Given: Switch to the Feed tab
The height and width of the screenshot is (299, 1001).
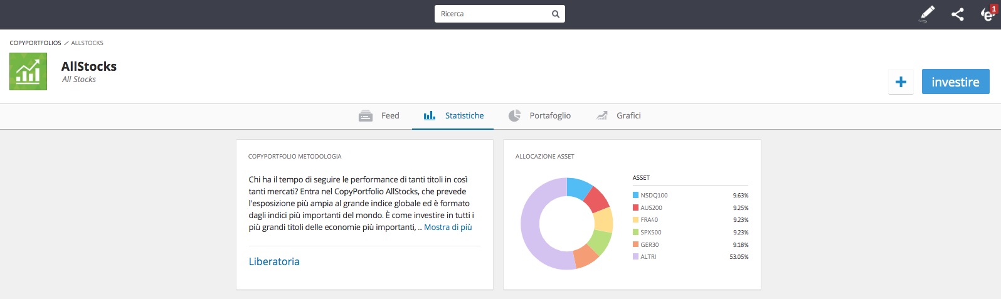Looking at the screenshot, I should point(379,115).
